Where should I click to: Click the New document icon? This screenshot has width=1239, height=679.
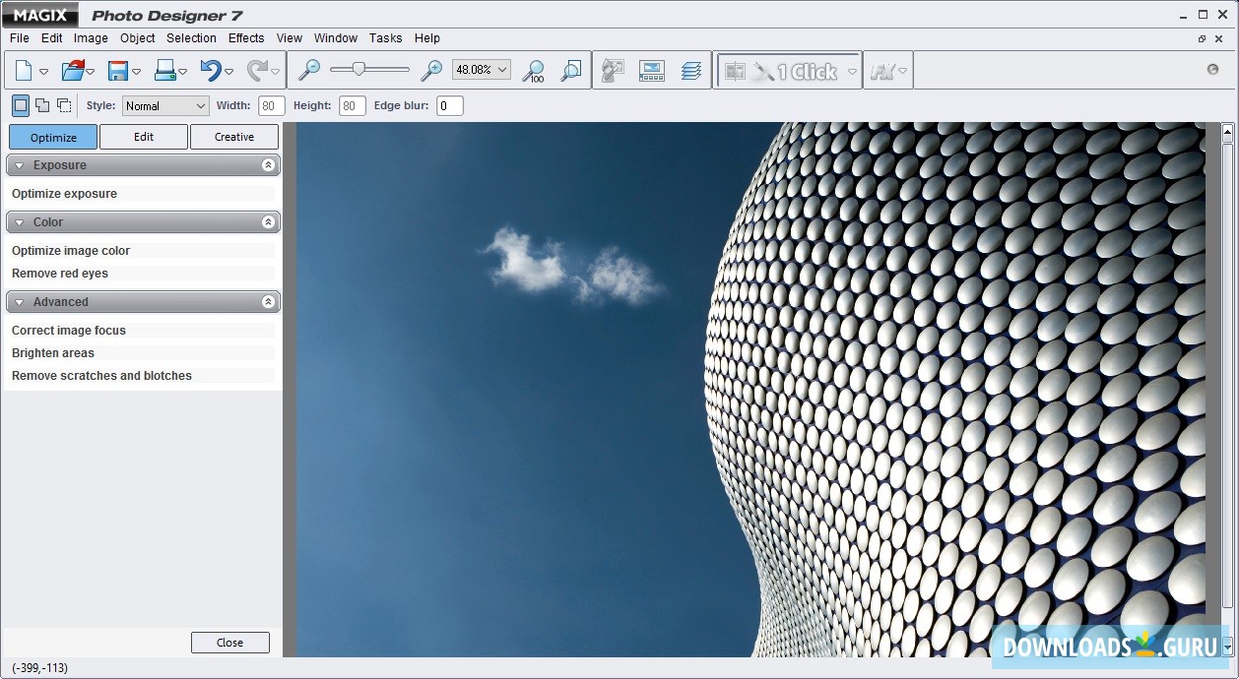23,71
